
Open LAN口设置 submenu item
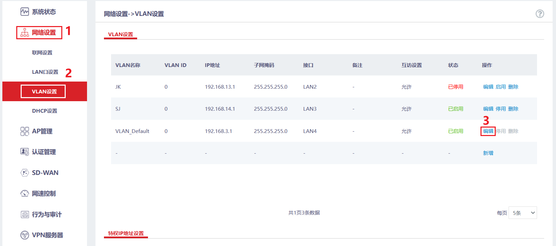pyautogui.click(x=45, y=72)
